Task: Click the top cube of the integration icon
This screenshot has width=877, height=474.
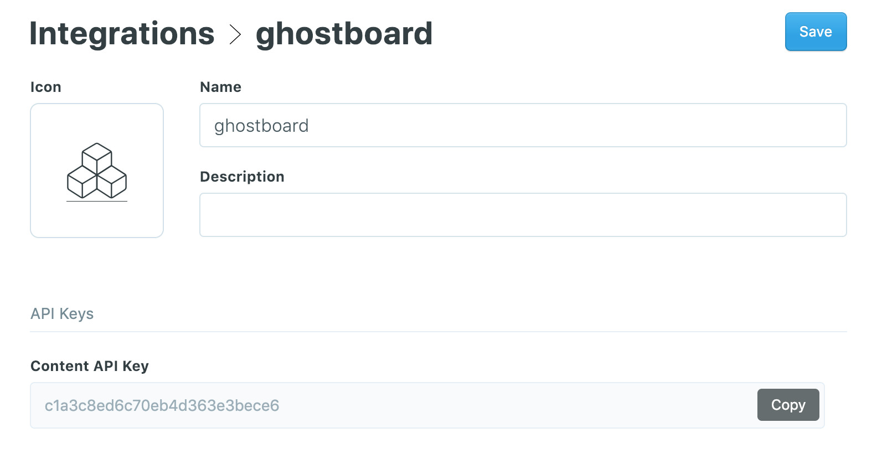Action: click(x=97, y=158)
